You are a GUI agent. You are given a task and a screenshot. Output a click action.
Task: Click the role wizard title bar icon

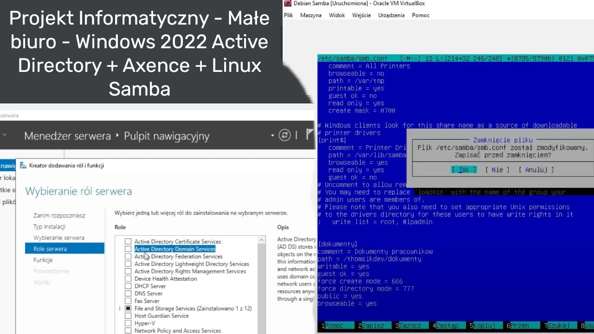click(23, 165)
